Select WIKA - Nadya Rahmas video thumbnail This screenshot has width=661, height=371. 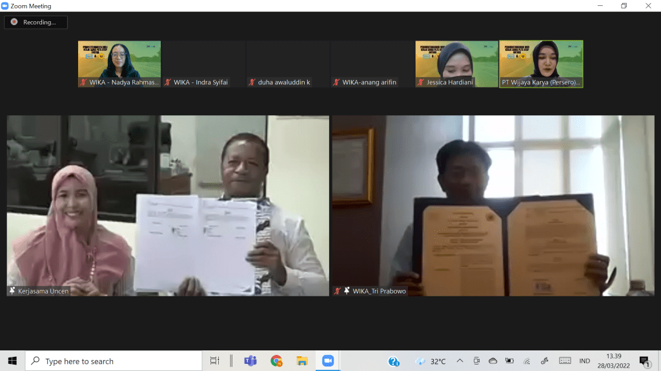[119, 63]
